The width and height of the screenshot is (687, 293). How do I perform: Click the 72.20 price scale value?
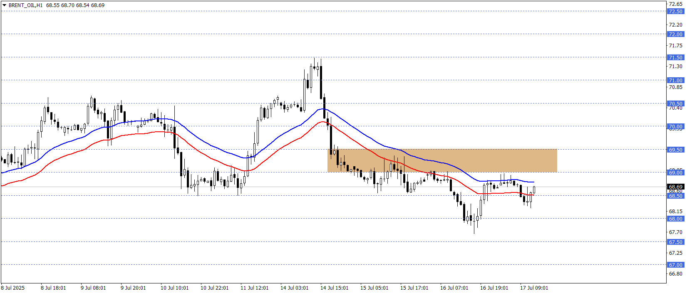675,25
